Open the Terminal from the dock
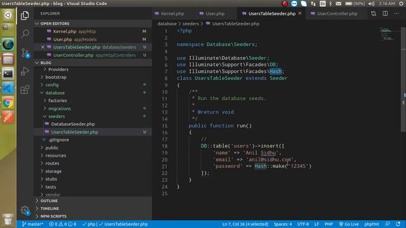Screen dimensions: 406x228 tap(8, 74)
